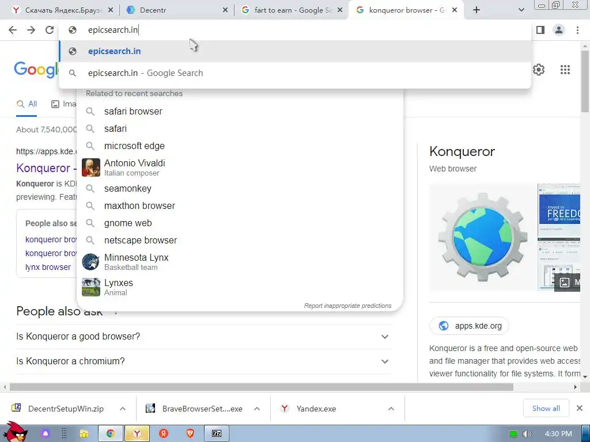Open Yandex.exe download
This screenshot has width=590, height=442.
[309, 409]
